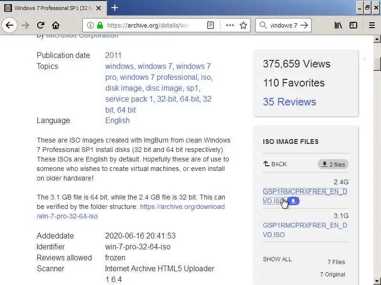The width and height of the screenshot is (381, 285).
Task: Open the '64 bit' topic link
Action: 126,110
